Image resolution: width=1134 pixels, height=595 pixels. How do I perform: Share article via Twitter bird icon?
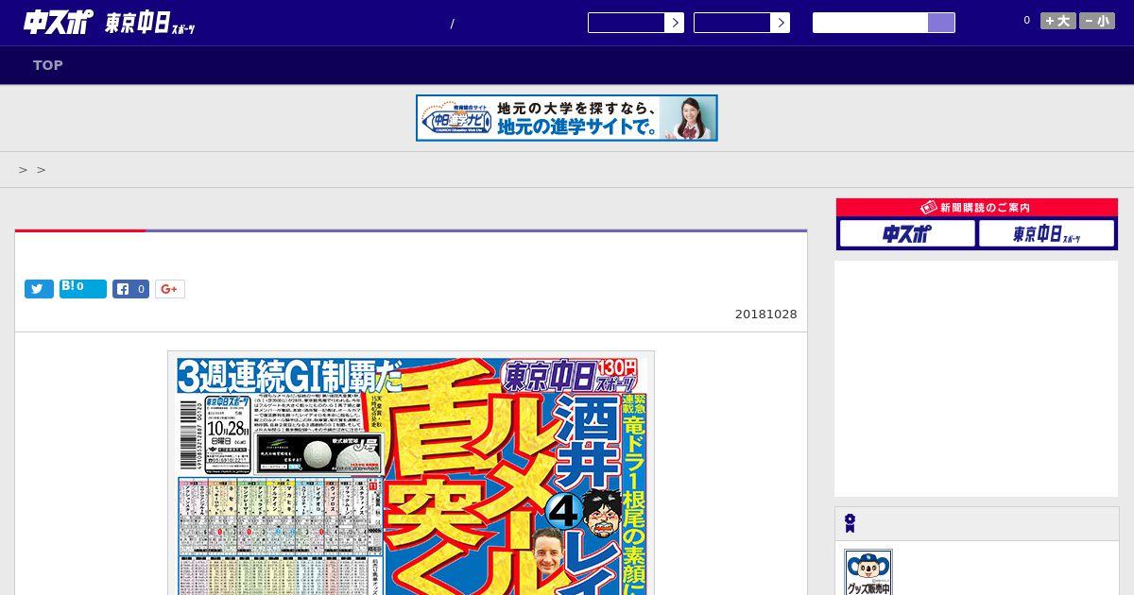point(39,289)
